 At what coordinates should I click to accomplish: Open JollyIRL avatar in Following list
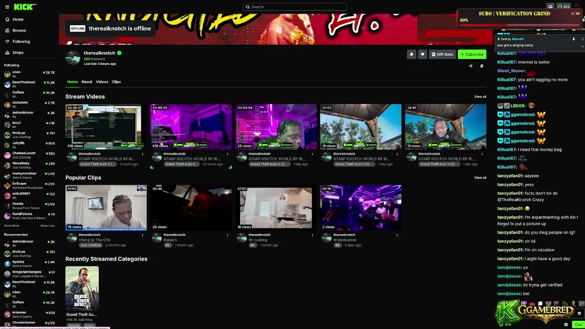pos(7,144)
